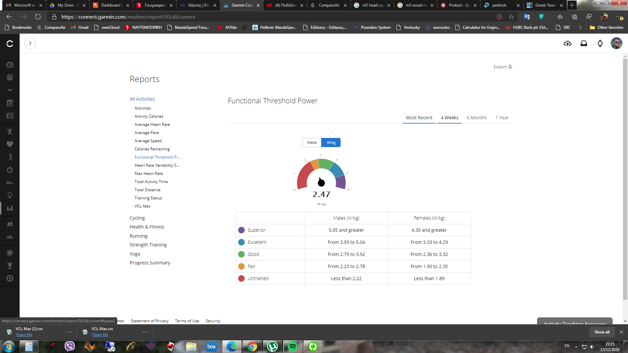Image resolution: width=628 pixels, height=353 pixels.
Task: Open the shoe gear icon in sidebar
Action: pyautogui.click(x=10, y=183)
